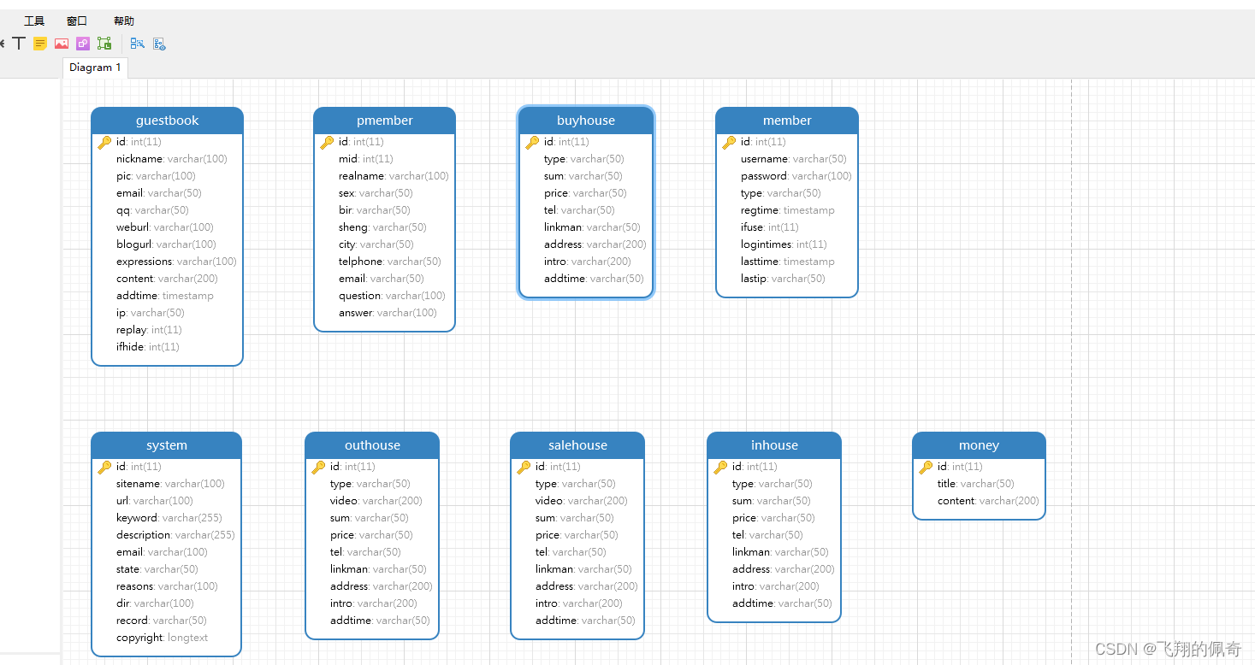Click the intro field in buyhouse

(586, 262)
